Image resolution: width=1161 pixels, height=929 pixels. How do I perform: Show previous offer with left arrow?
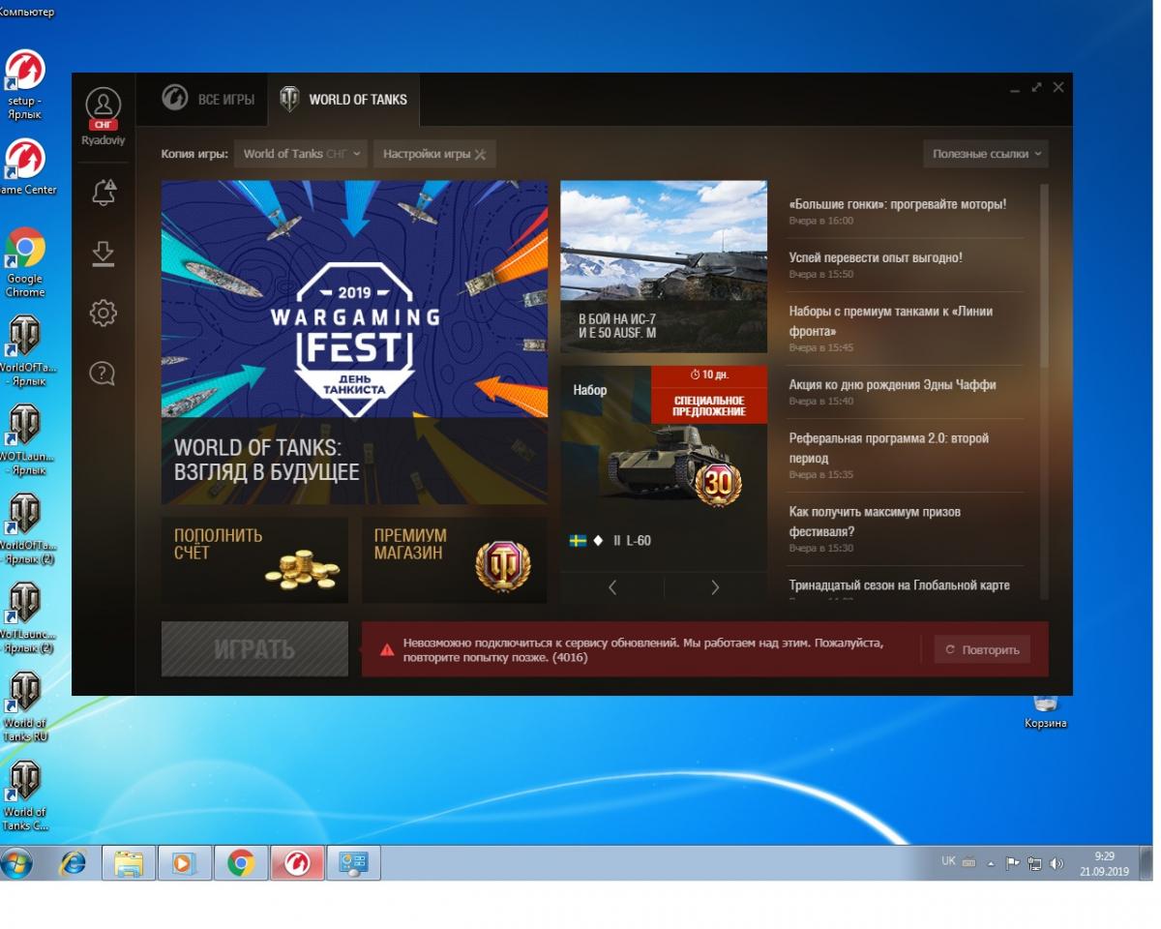(612, 587)
